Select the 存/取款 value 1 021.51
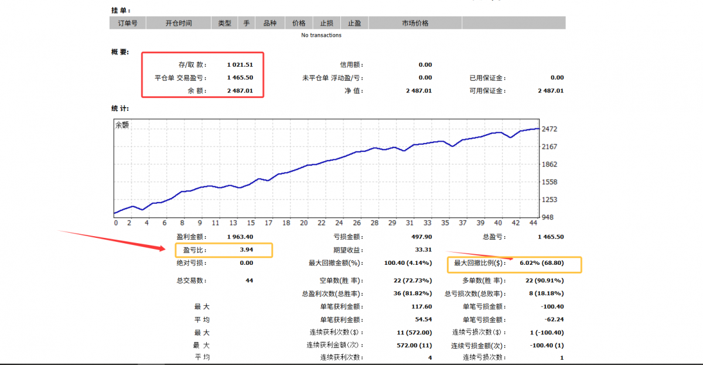Image resolution: width=703 pixels, height=365 pixels. tap(240, 64)
